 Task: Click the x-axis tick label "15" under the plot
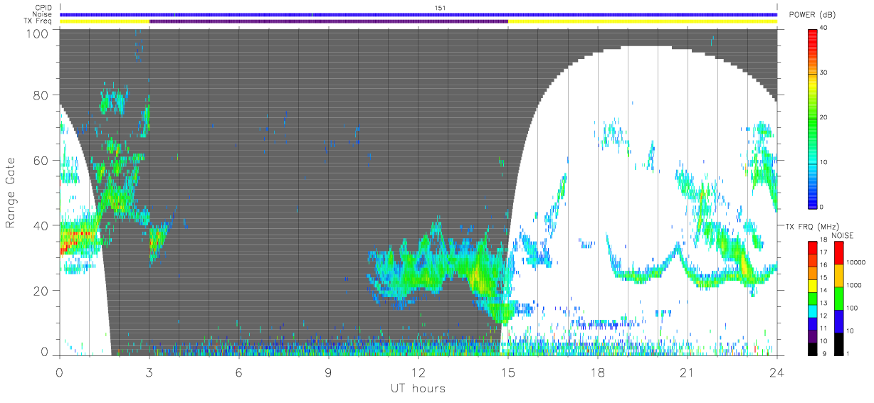coord(507,371)
